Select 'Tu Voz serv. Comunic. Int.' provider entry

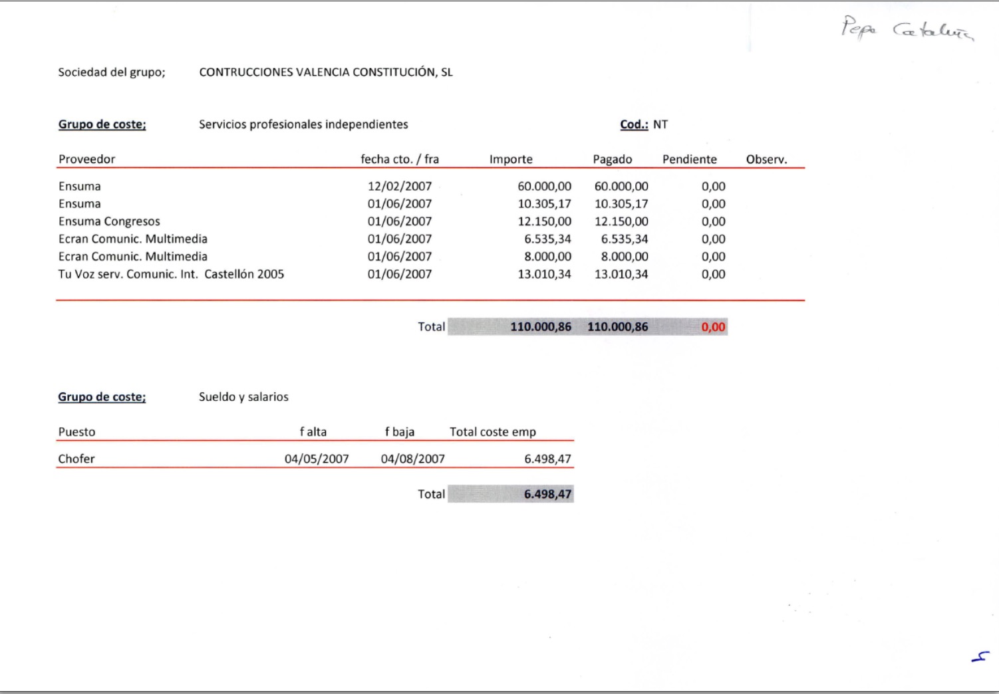[x=128, y=274]
